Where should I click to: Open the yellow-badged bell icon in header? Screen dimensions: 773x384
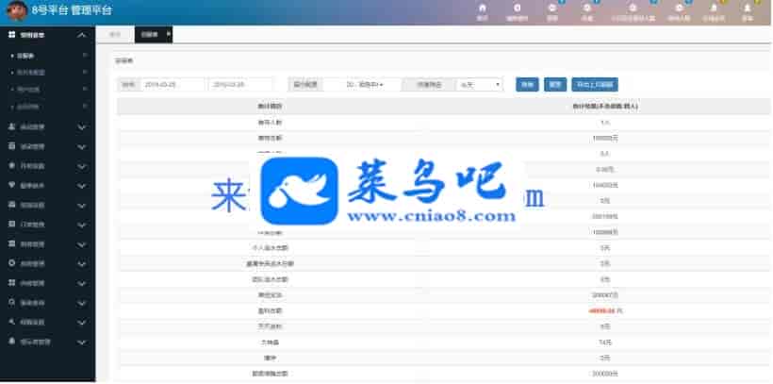714,8
